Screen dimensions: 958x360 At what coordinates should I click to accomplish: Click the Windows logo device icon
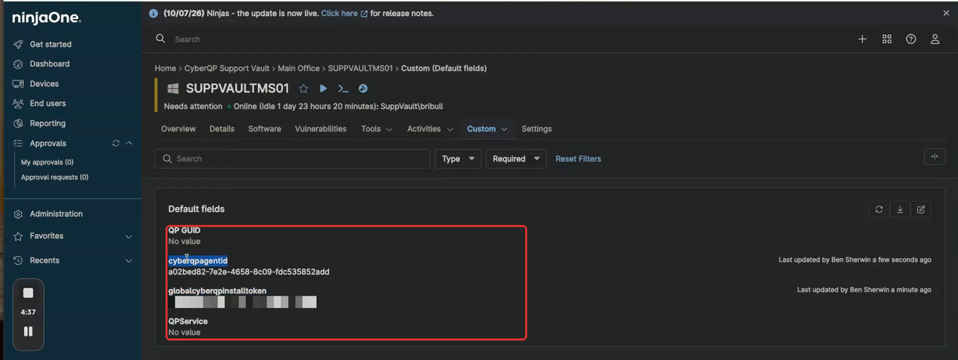click(172, 88)
